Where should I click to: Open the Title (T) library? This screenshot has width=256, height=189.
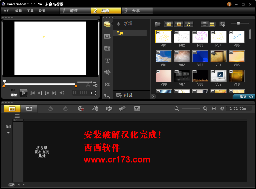coord(107,61)
